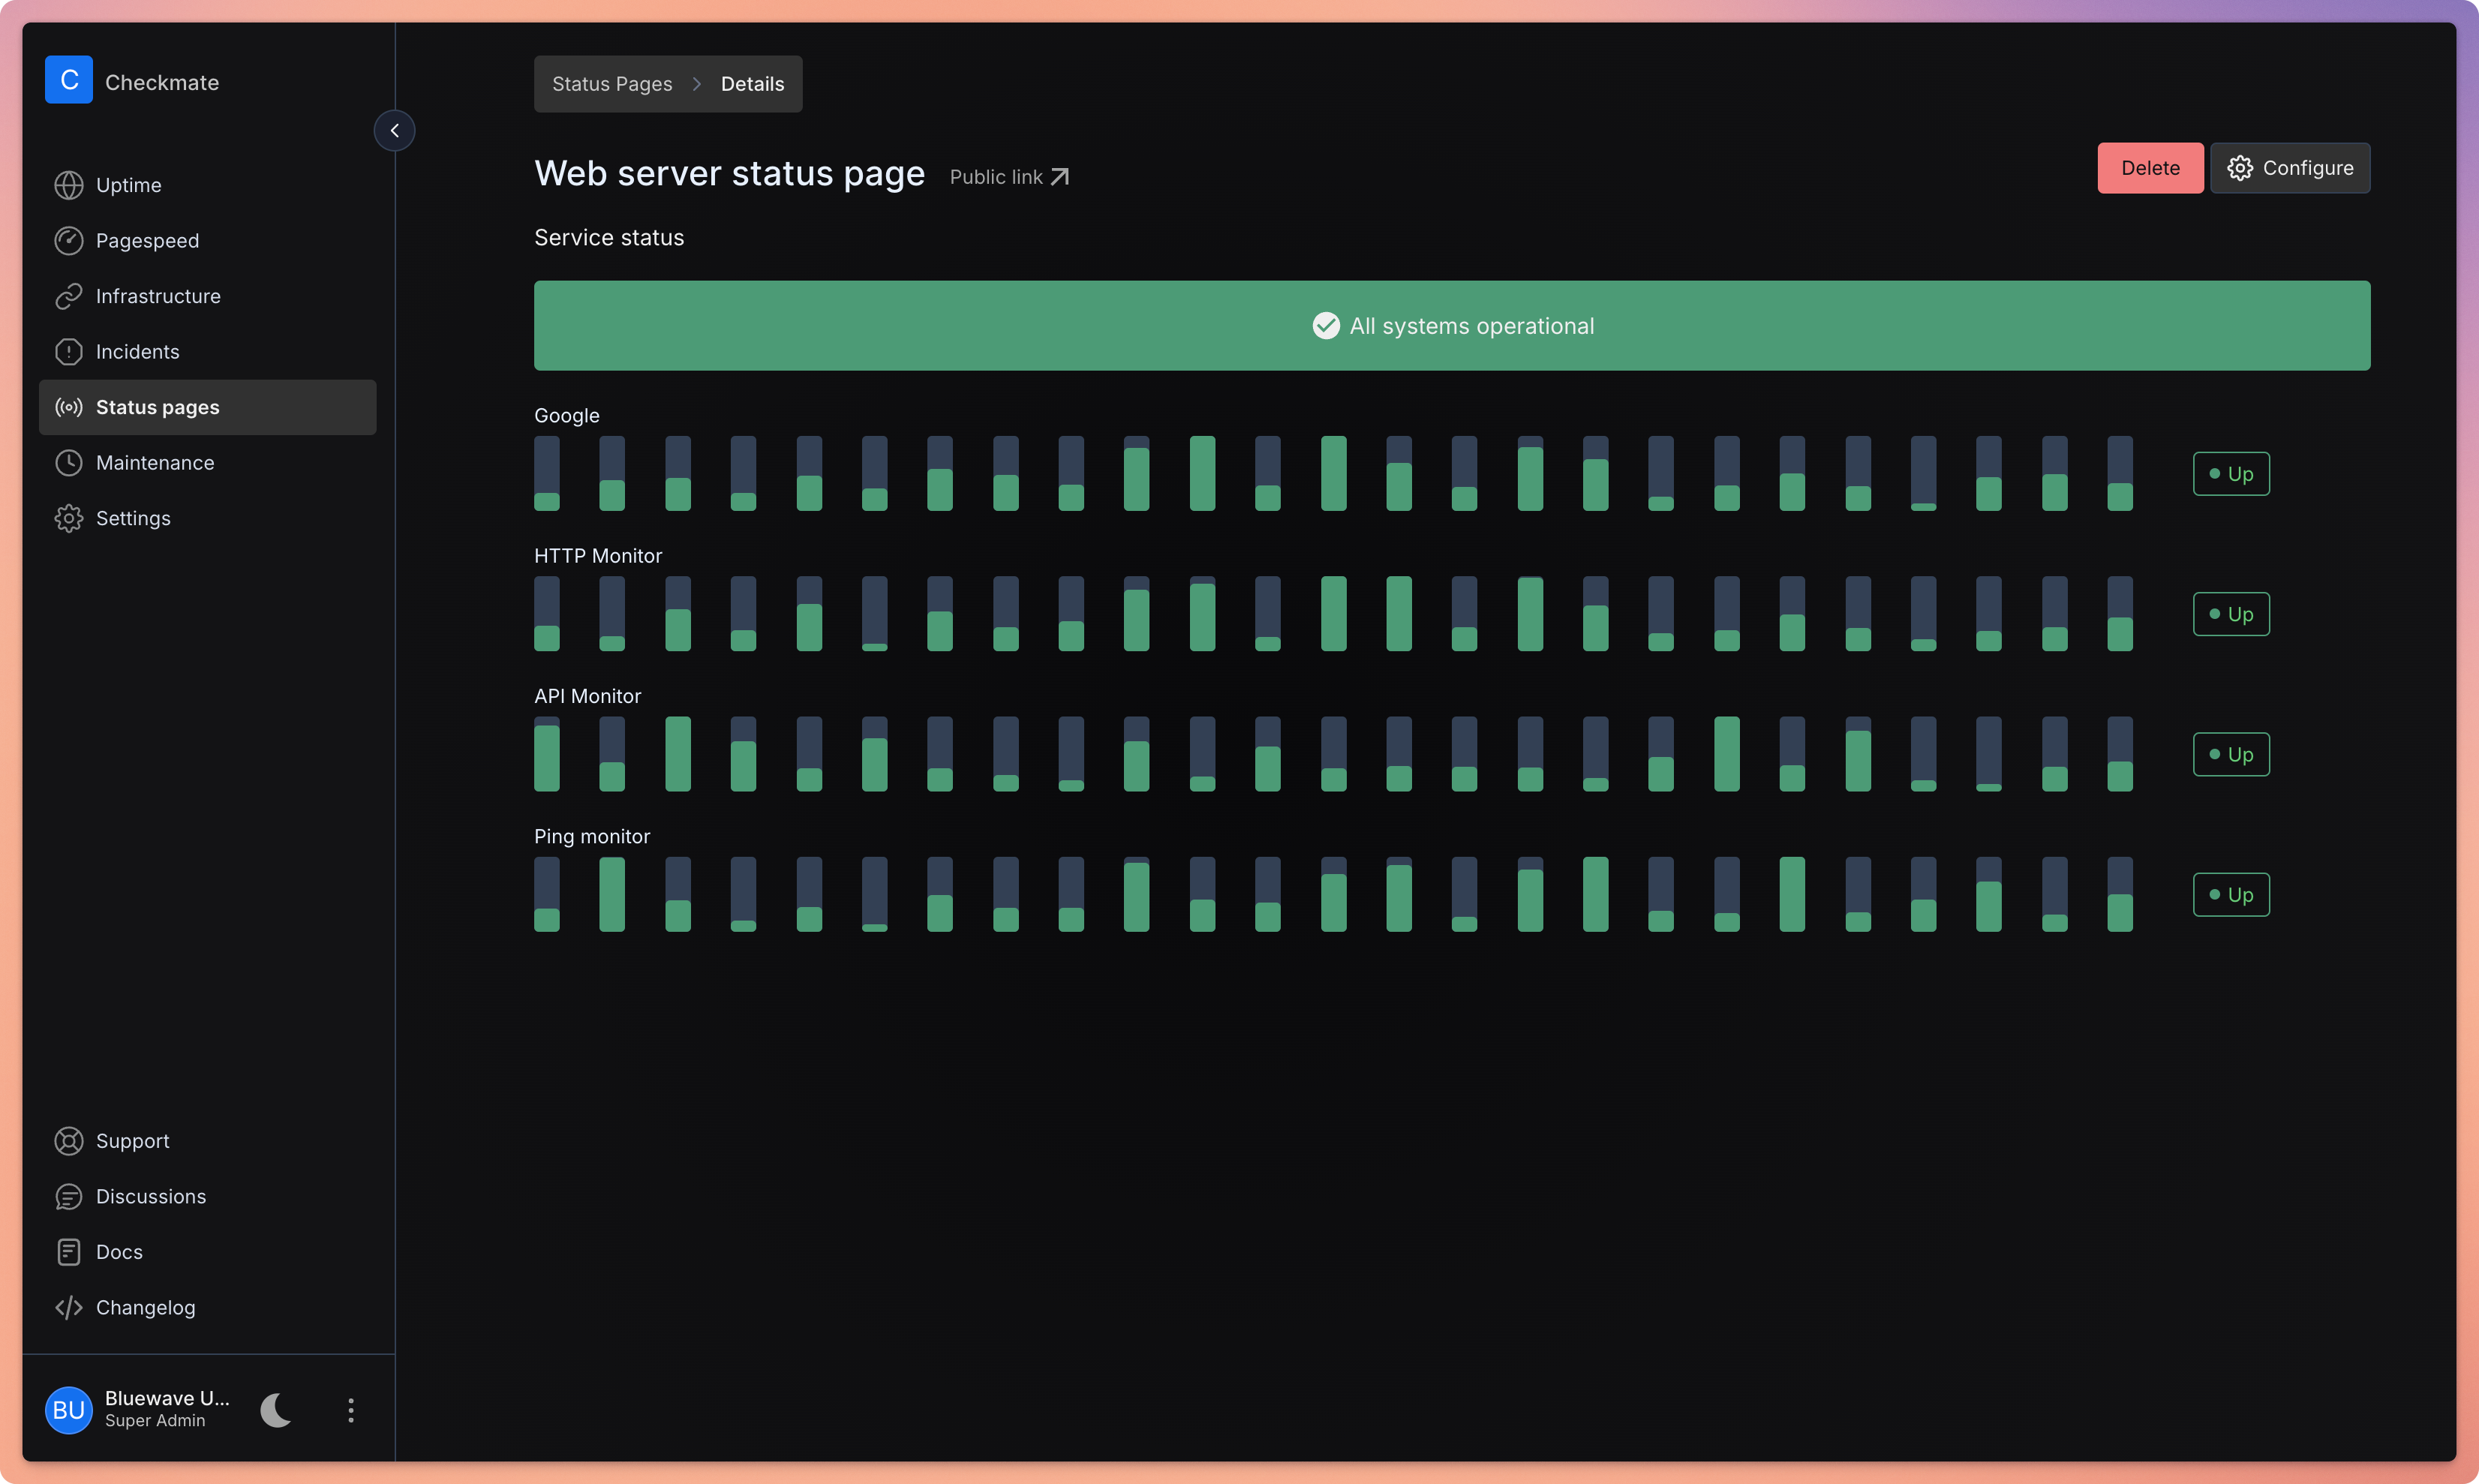This screenshot has width=2479, height=1484.
Task: Open the Public link
Action: pos(1009,177)
